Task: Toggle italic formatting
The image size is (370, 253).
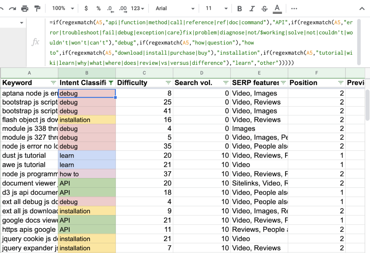Action: tap(252, 9)
